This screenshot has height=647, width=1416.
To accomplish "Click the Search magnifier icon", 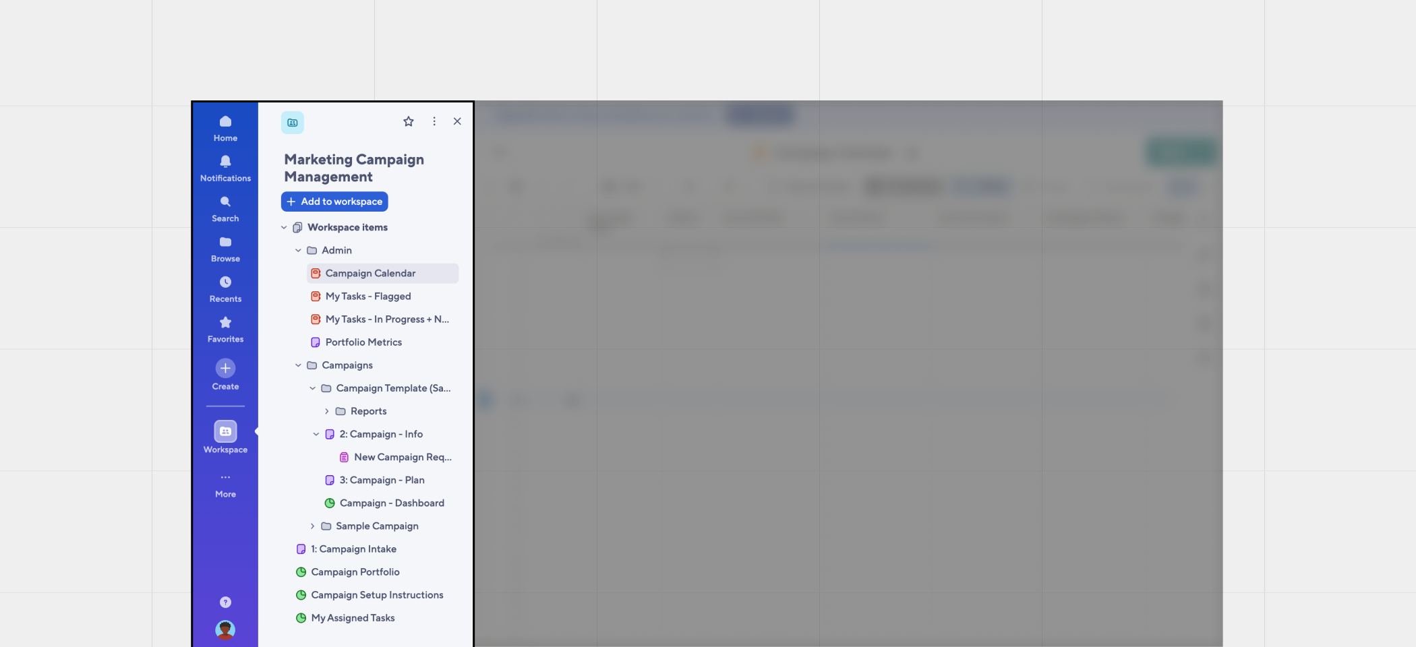I will 225,202.
